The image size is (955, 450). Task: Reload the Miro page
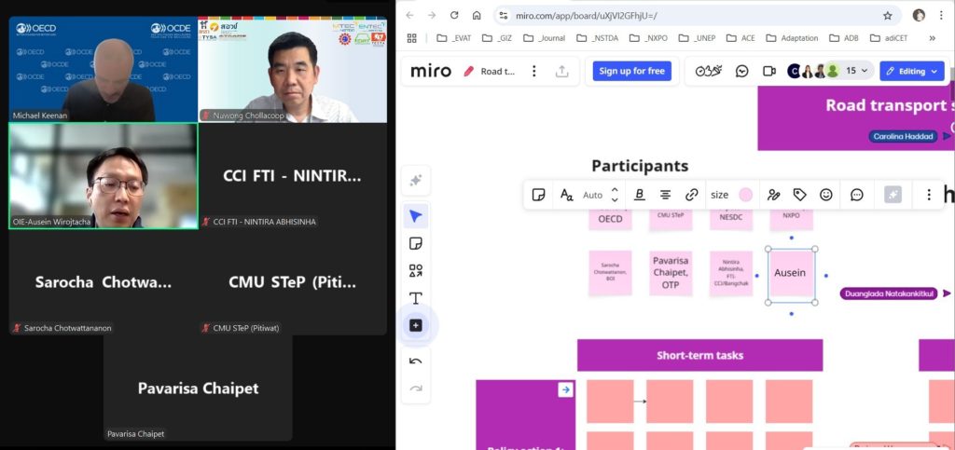(454, 16)
